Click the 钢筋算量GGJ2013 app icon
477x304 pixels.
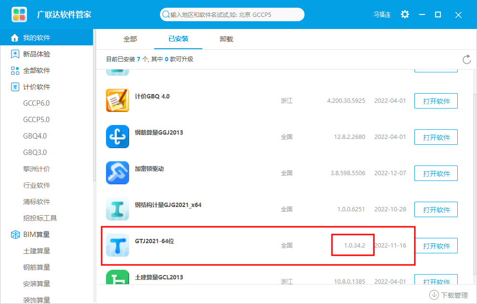coord(118,137)
